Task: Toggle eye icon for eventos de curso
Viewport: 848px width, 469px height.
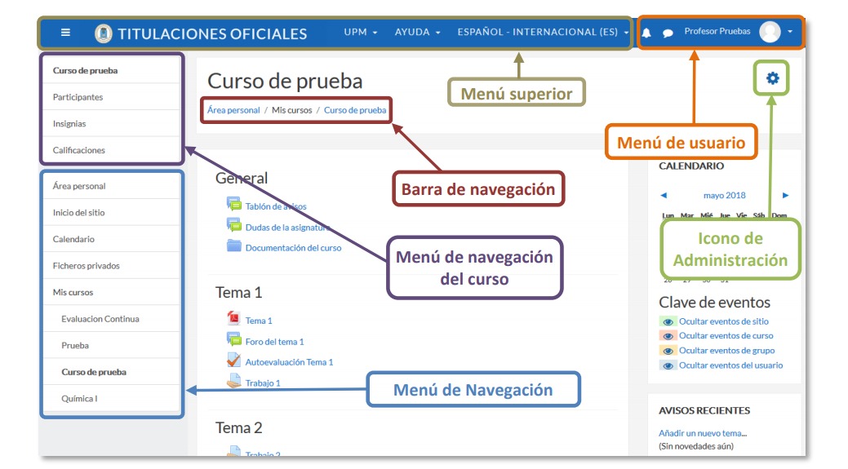Action: click(x=668, y=336)
